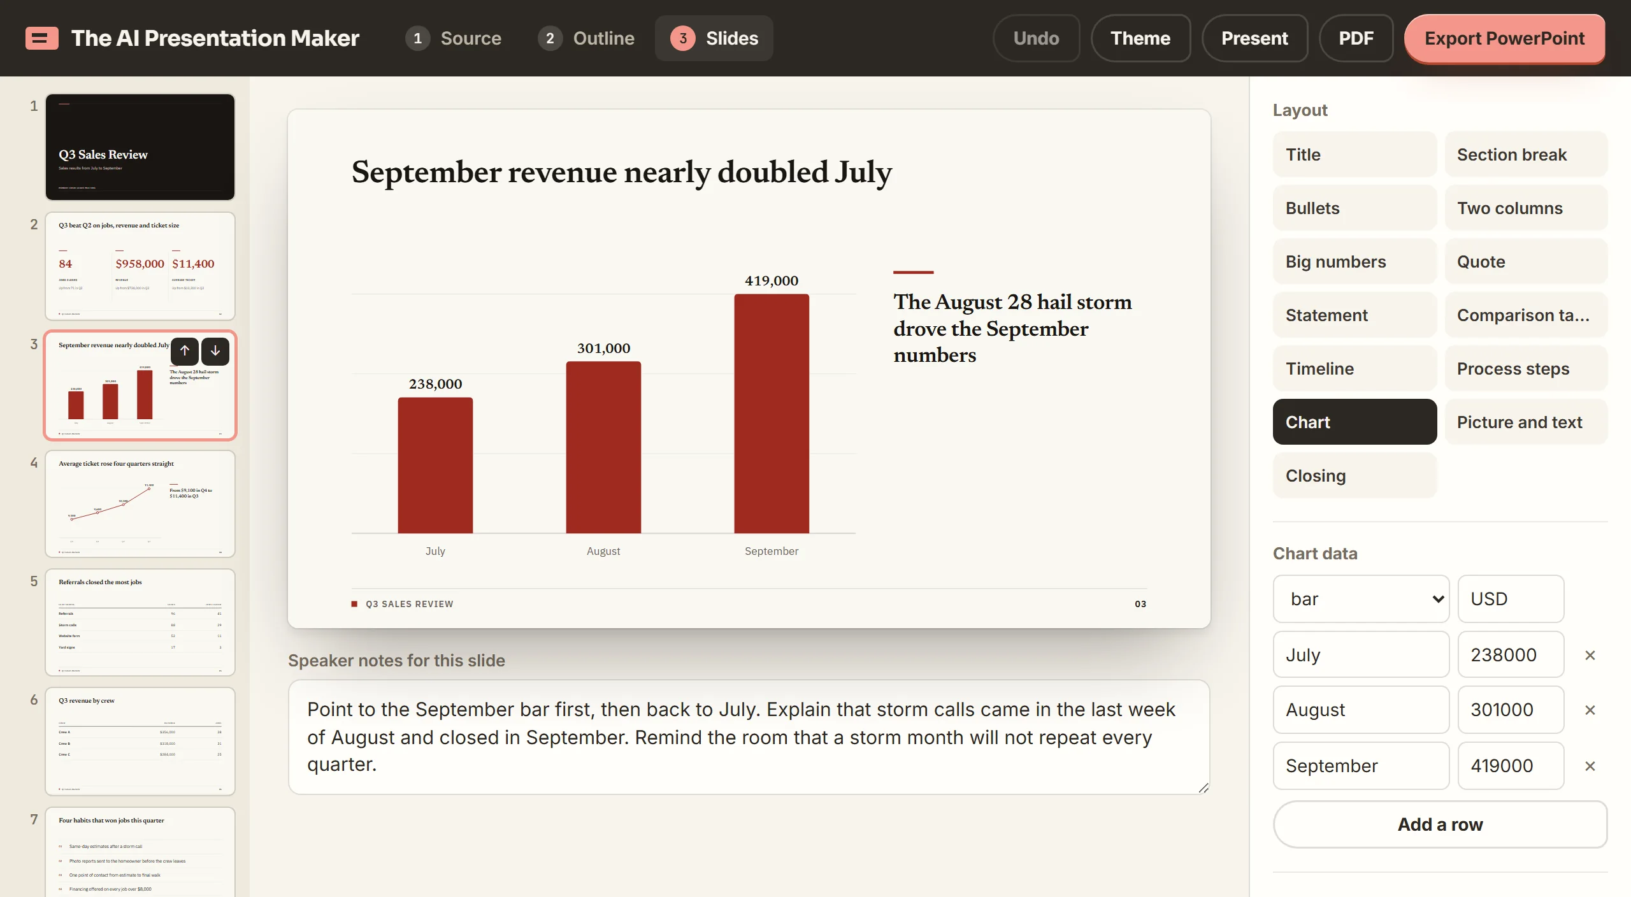Choose the Section break layout
Screen dimensions: 1631x897
(1526, 155)
